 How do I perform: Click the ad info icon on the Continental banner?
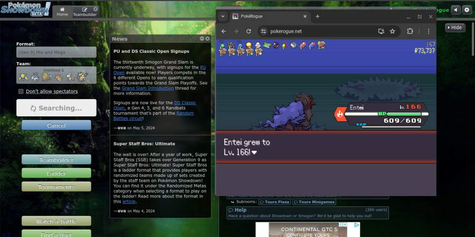tap(341, 224)
